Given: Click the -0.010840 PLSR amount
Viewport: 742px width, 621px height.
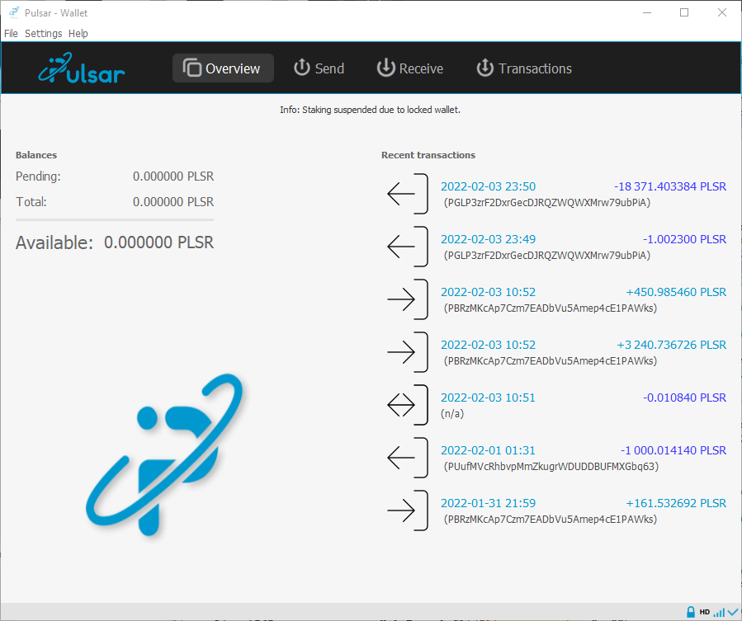Looking at the screenshot, I should click(x=684, y=398).
